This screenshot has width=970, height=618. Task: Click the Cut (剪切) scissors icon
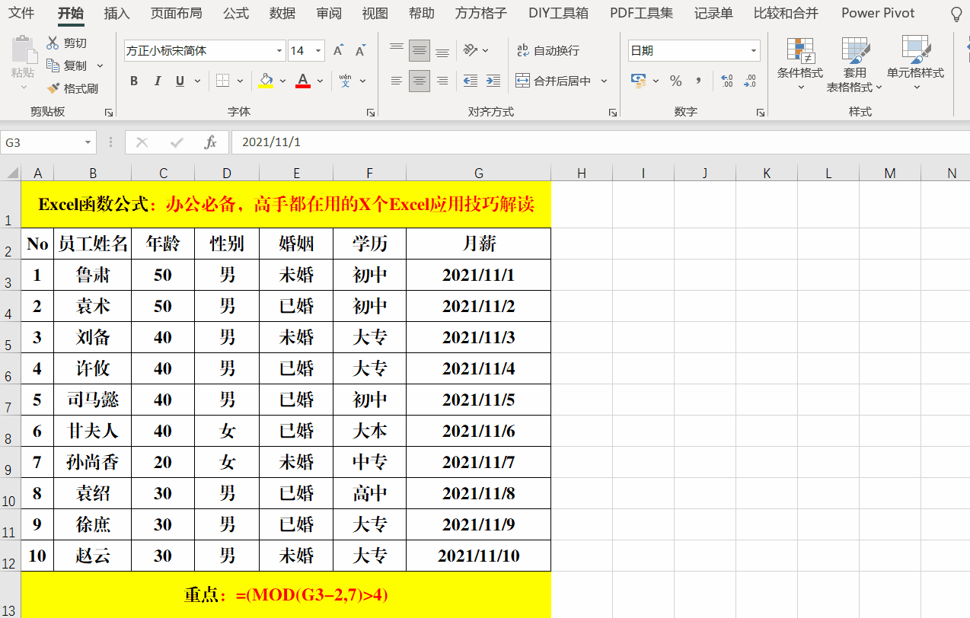click(x=53, y=43)
